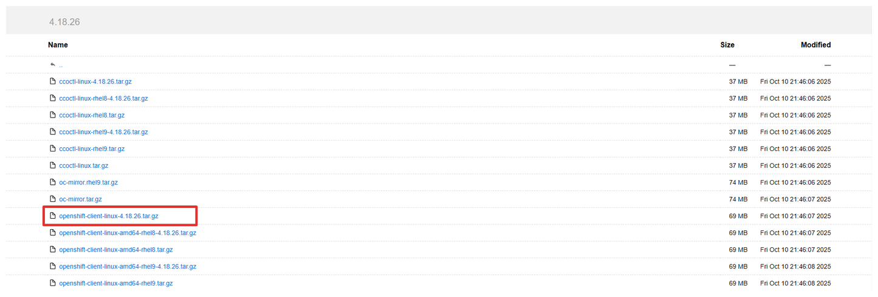Download openshift-client-linux-amd64-rhel8.tar.gz
The image size is (878, 297).
click(x=116, y=250)
